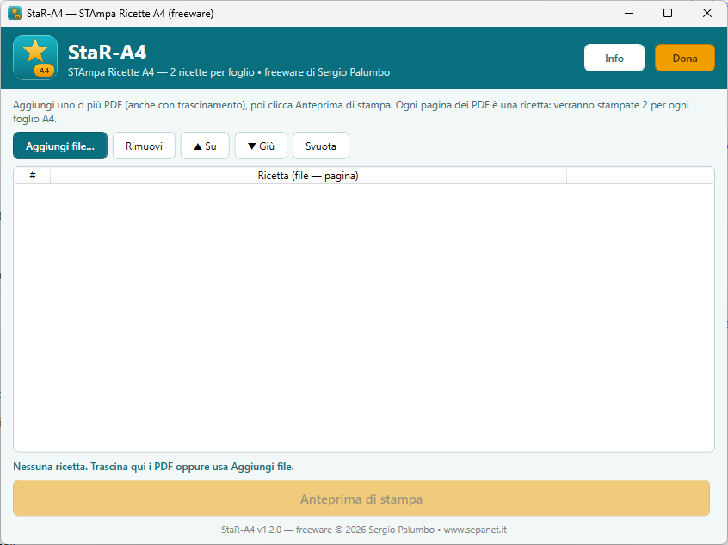Close the StaR-A4 window

coord(707,13)
